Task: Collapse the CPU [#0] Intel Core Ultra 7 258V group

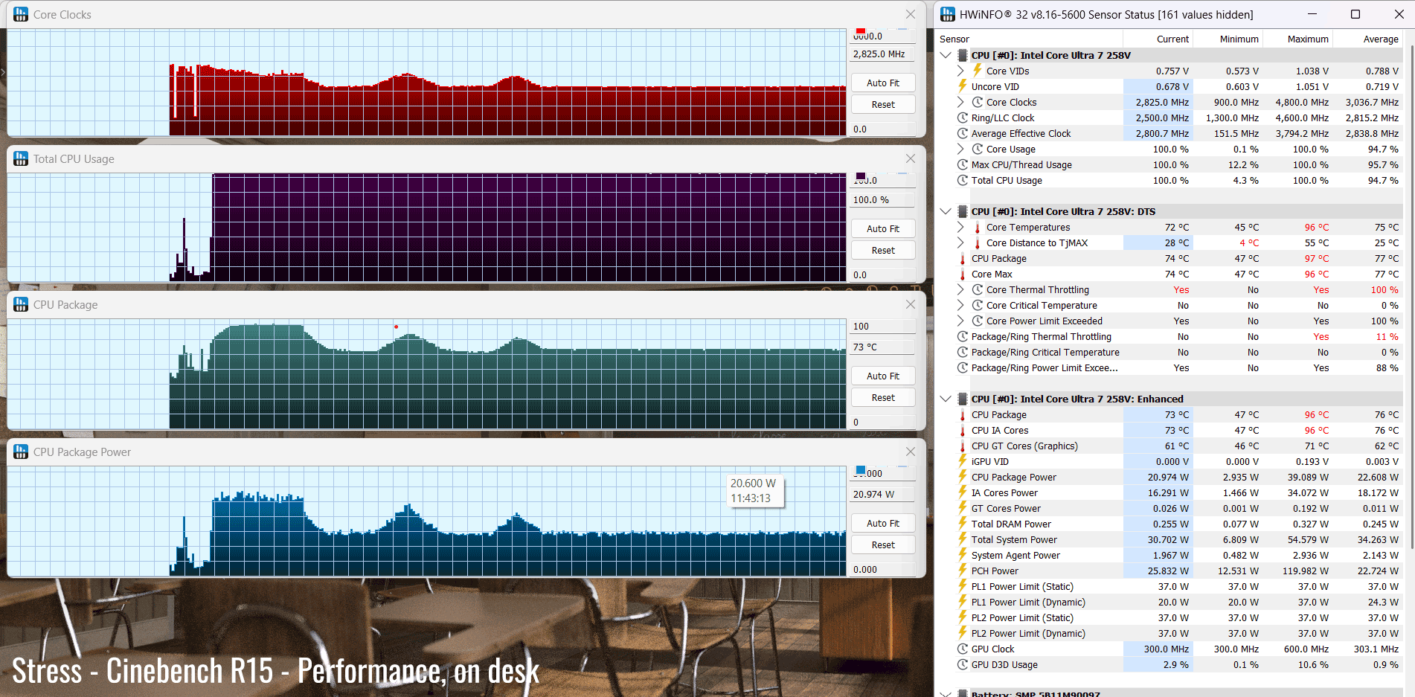Action: pyautogui.click(x=946, y=55)
